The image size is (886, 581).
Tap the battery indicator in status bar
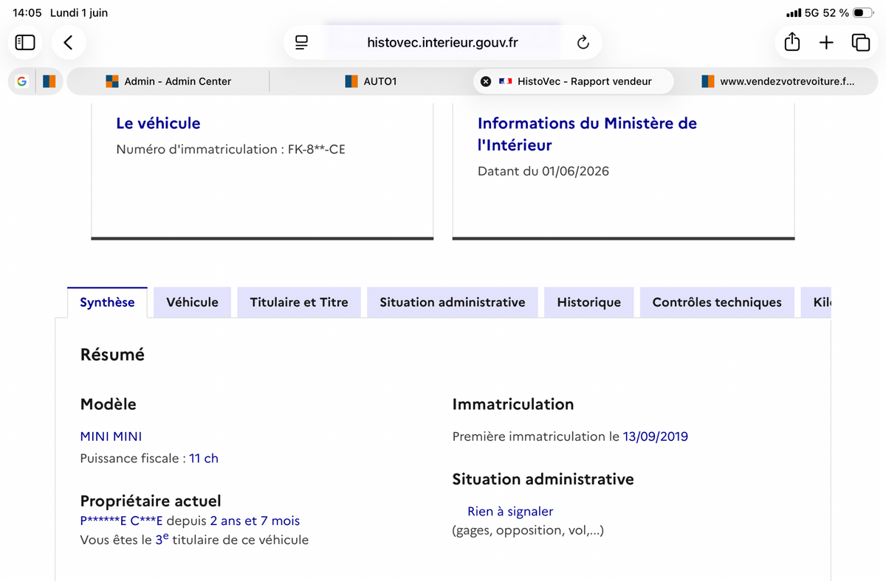pyautogui.click(x=863, y=13)
